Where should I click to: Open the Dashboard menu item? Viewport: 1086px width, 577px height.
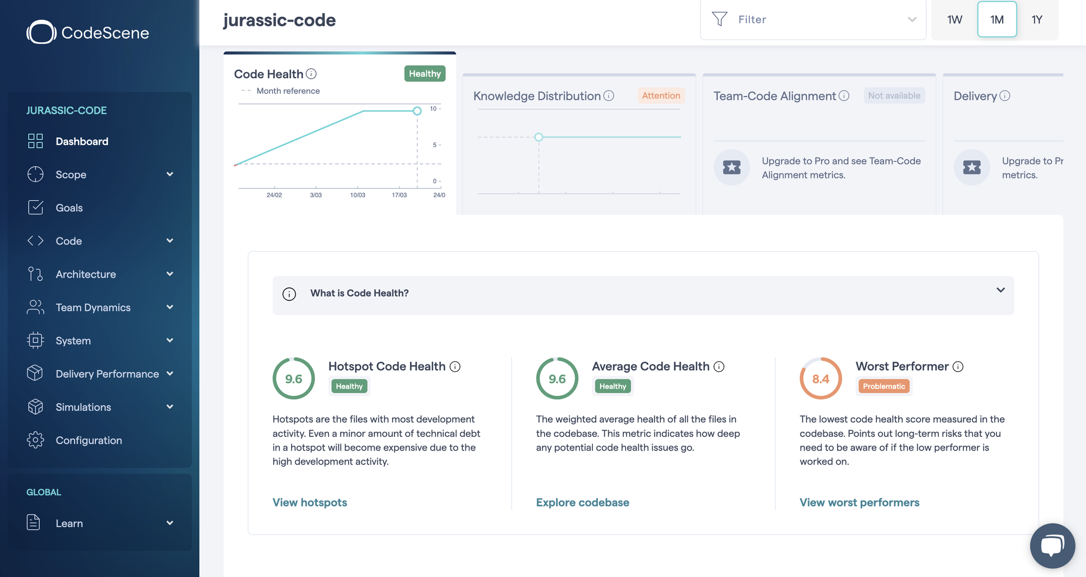99,141
